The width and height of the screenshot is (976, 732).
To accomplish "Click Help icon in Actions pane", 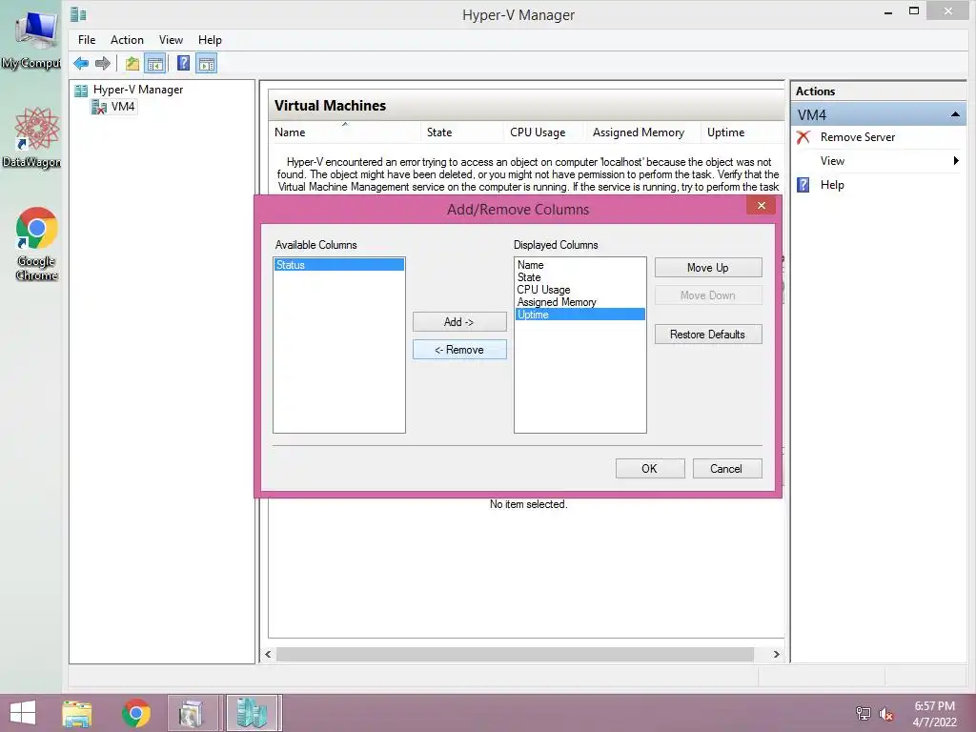I will click(803, 185).
